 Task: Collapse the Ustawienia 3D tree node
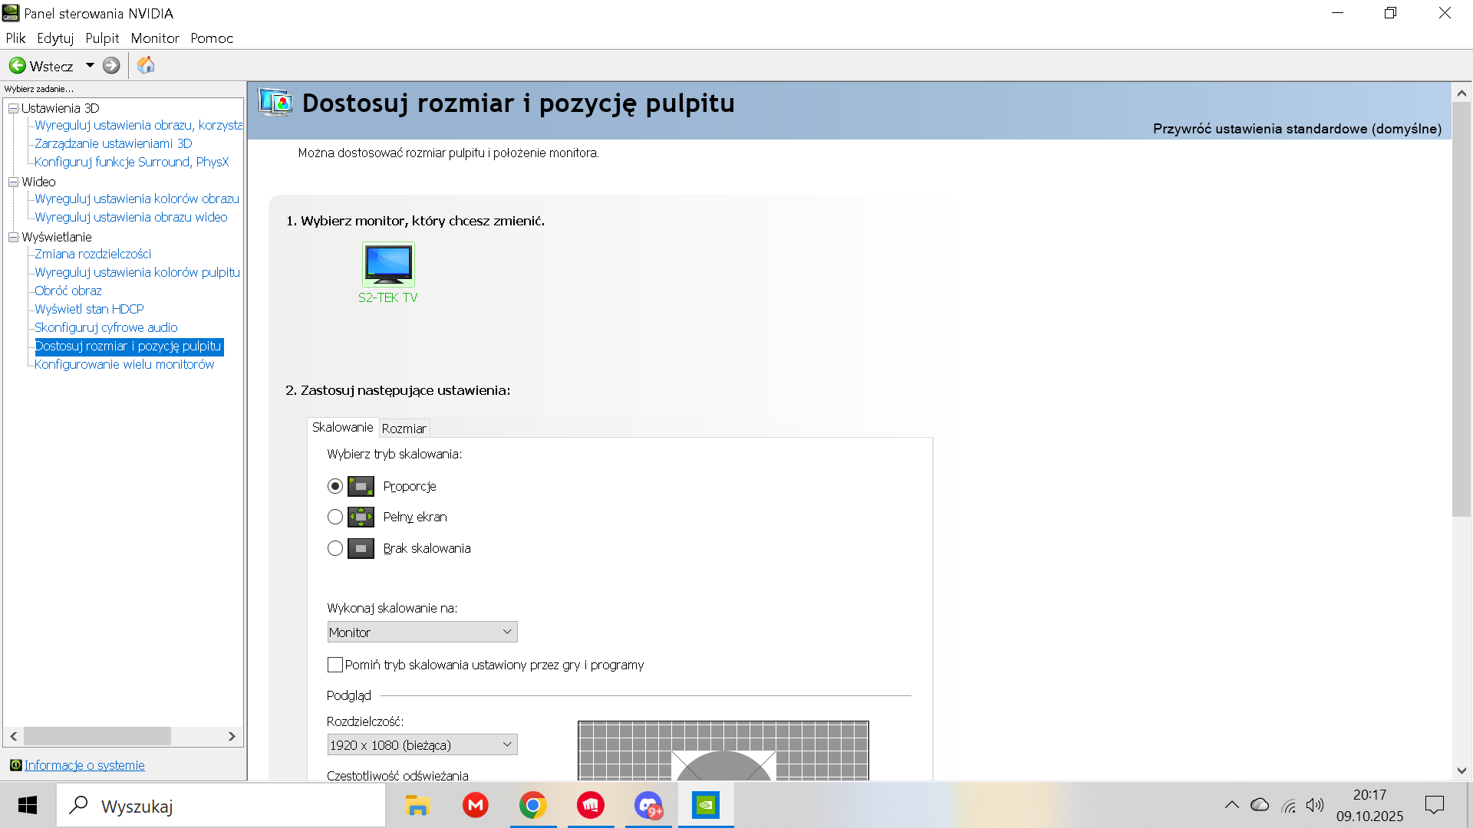pyautogui.click(x=13, y=109)
